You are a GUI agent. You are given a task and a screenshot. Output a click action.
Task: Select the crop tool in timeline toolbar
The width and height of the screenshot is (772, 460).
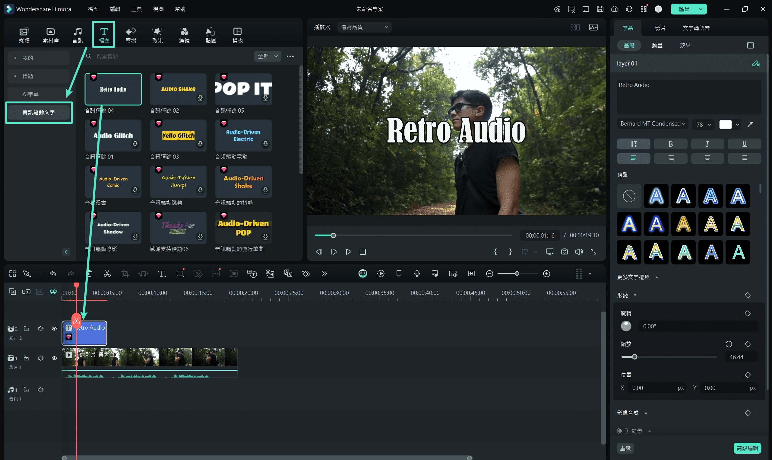[125, 273]
